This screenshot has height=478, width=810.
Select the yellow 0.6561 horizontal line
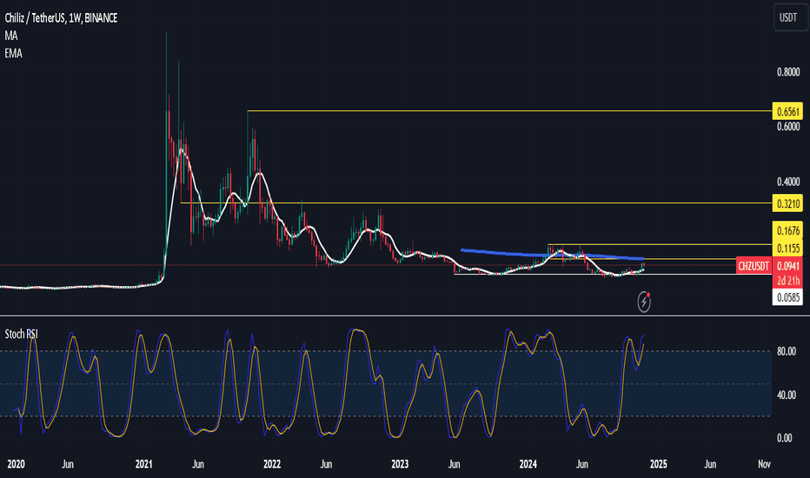point(509,110)
